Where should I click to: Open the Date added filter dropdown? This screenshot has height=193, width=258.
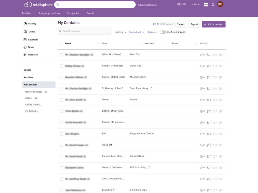(x=136, y=32)
